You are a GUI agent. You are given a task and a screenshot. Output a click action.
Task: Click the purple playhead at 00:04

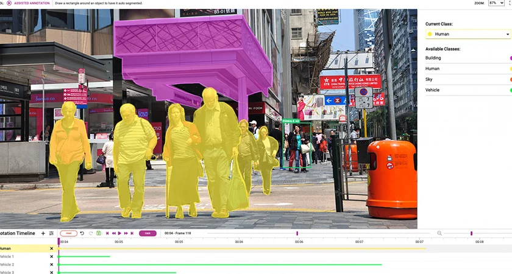point(59,241)
